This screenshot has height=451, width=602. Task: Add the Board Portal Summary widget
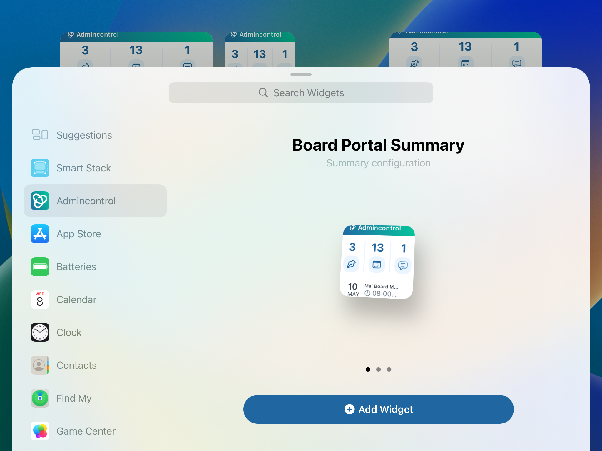379,409
